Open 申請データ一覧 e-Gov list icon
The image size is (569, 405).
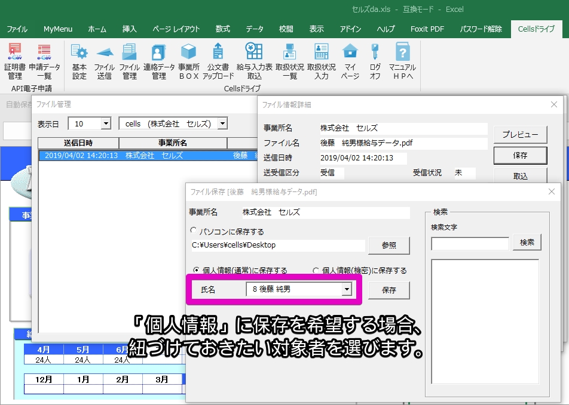(44, 61)
